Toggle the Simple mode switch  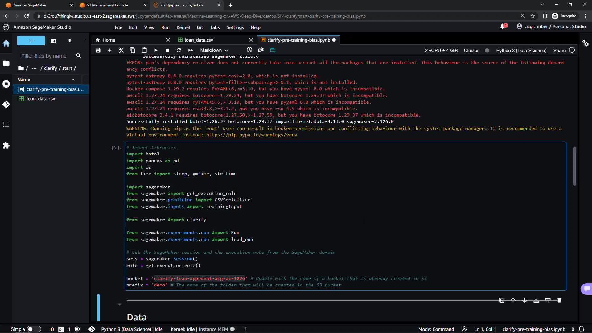point(34,329)
